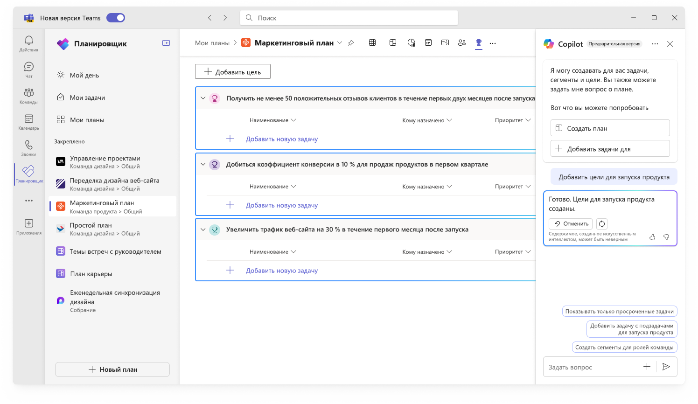Click Мои планы breadcrumb link
Viewport: 698px width, 404px height.
[212, 43]
